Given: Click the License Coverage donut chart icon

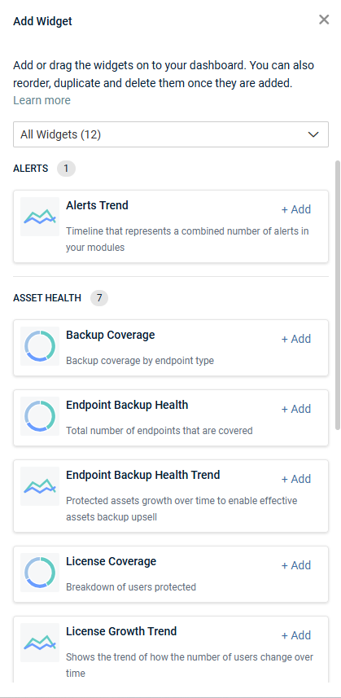Looking at the screenshot, I should click(x=40, y=573).
